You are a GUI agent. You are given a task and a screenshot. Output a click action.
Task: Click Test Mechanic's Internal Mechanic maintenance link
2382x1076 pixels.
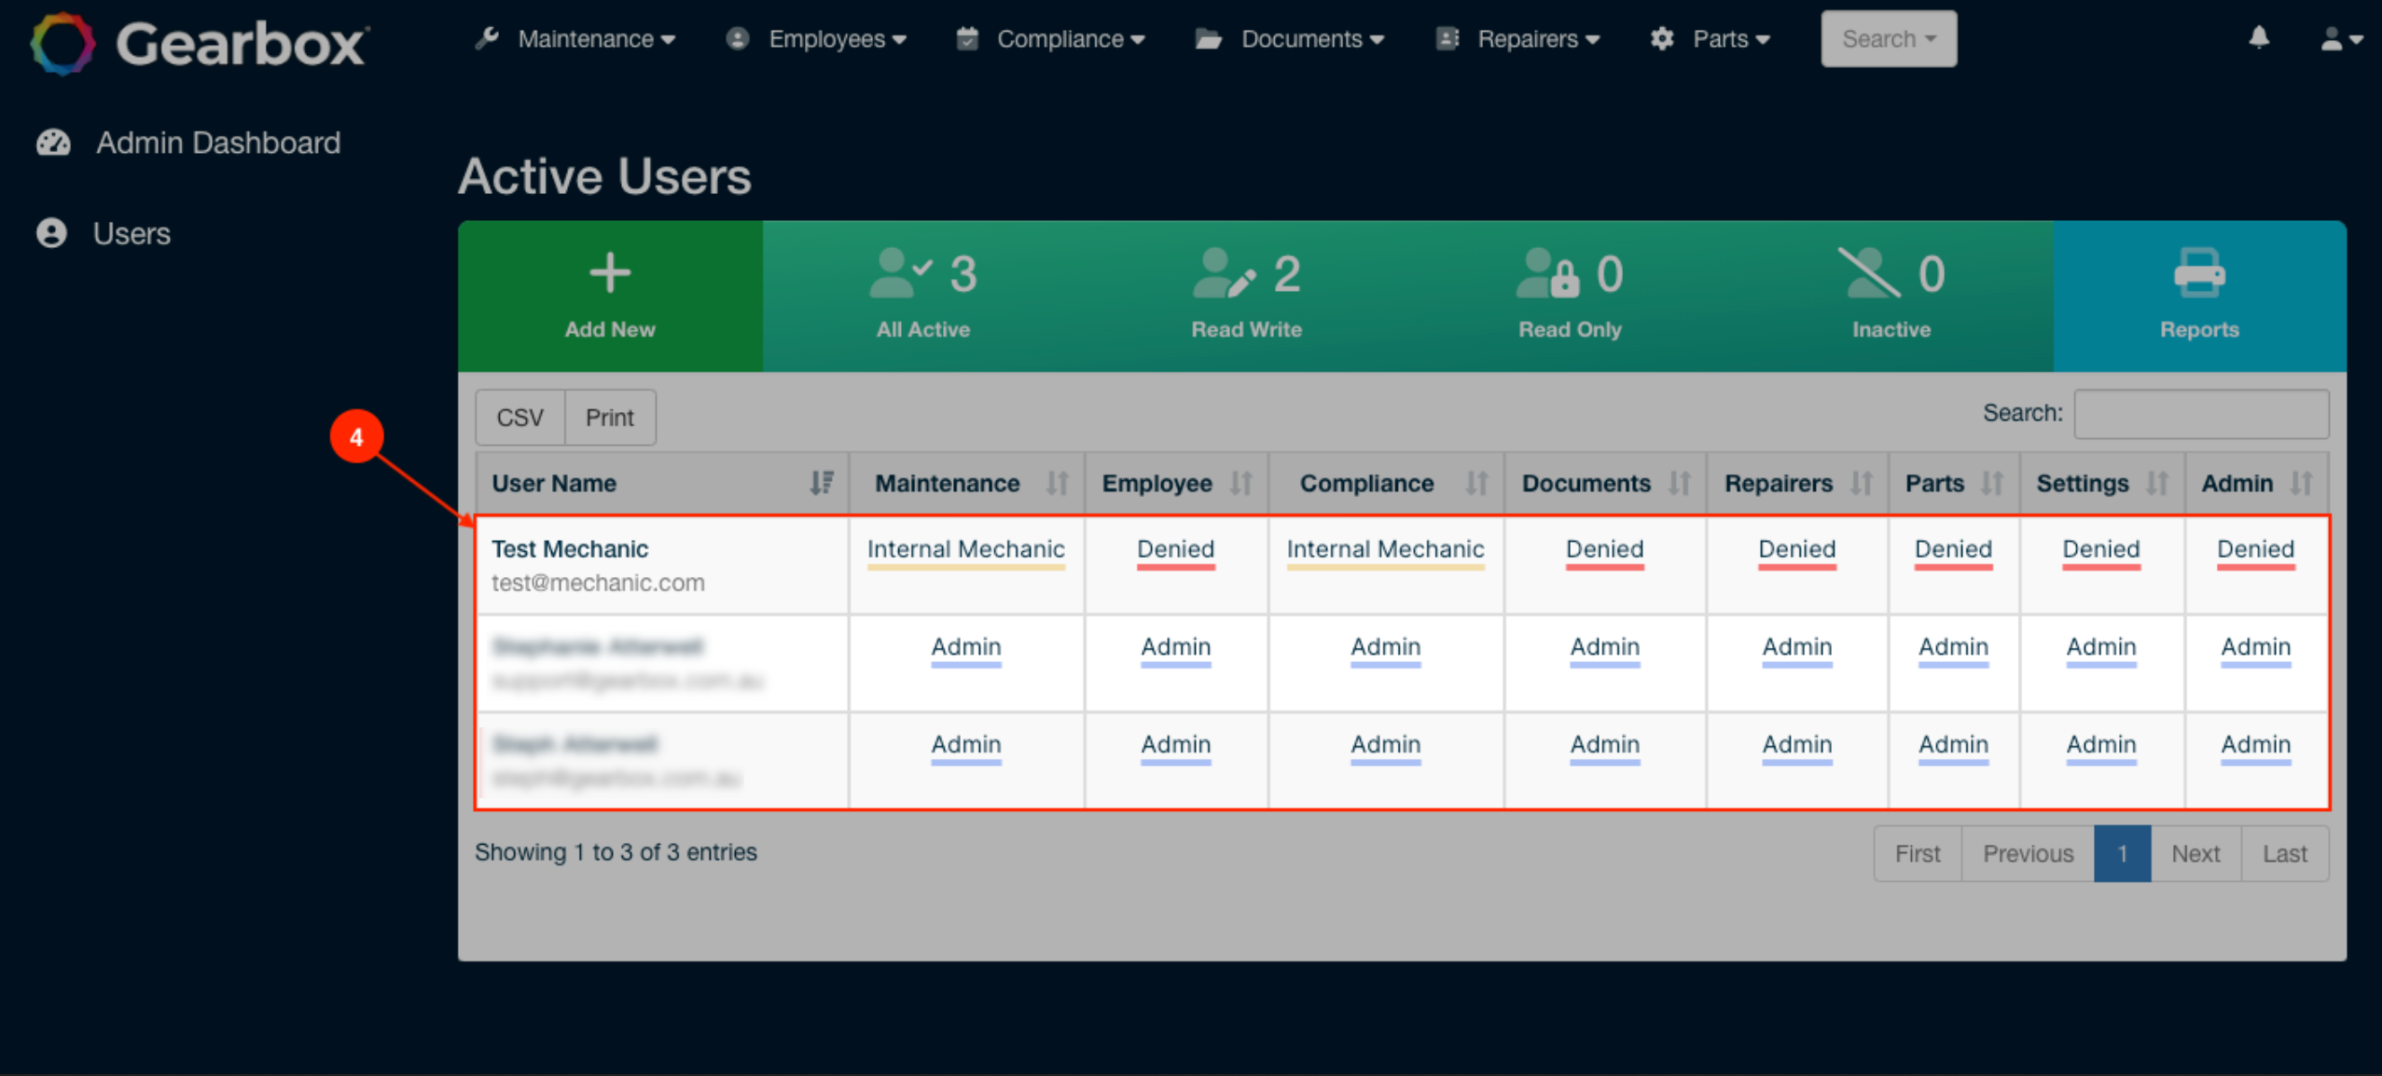tap(965, 549)
